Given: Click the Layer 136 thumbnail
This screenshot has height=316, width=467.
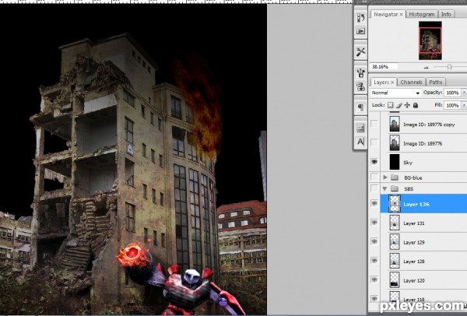Looking at the screenshot, I should (x=395, y=204).
